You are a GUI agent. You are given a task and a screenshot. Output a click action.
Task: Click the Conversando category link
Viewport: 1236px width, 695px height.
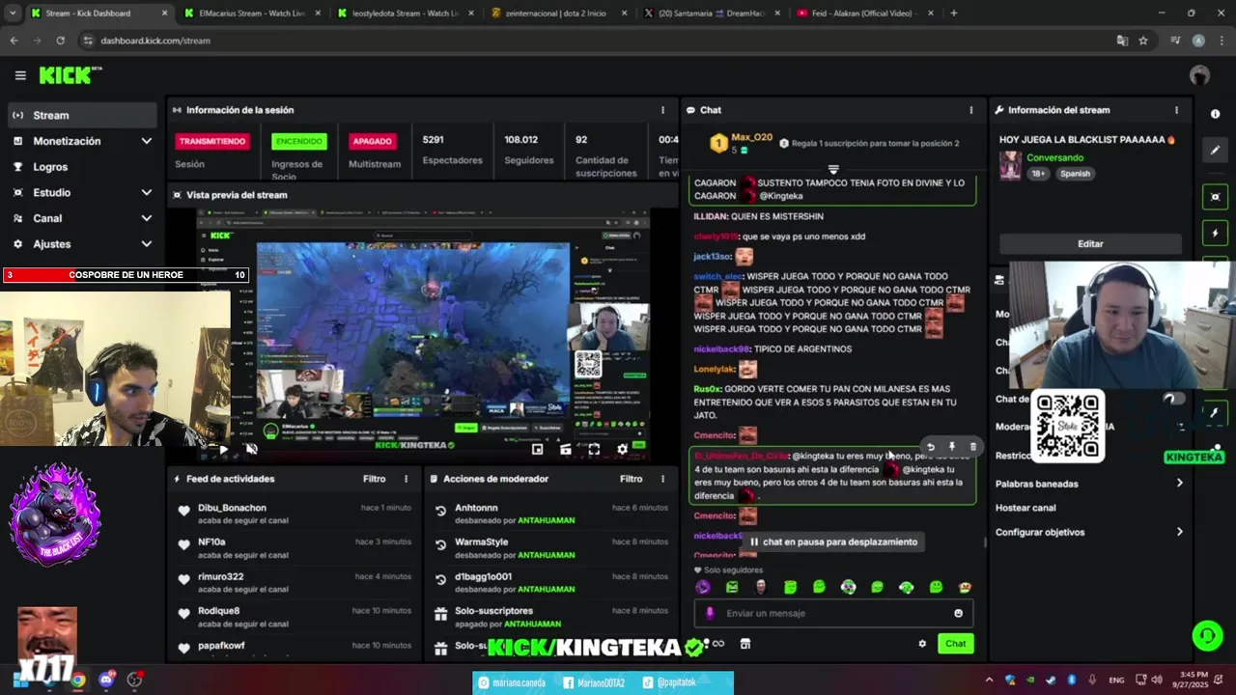point(1054,157)
